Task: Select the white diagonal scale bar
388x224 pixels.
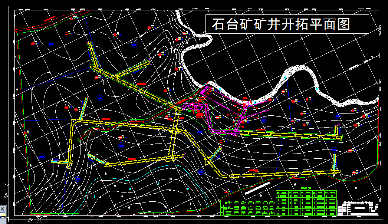Action: (x=257, y=188)
